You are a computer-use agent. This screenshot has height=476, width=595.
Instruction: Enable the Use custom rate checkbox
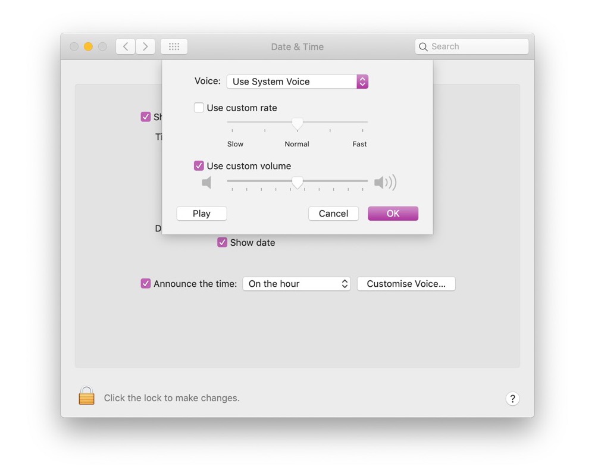199,108
